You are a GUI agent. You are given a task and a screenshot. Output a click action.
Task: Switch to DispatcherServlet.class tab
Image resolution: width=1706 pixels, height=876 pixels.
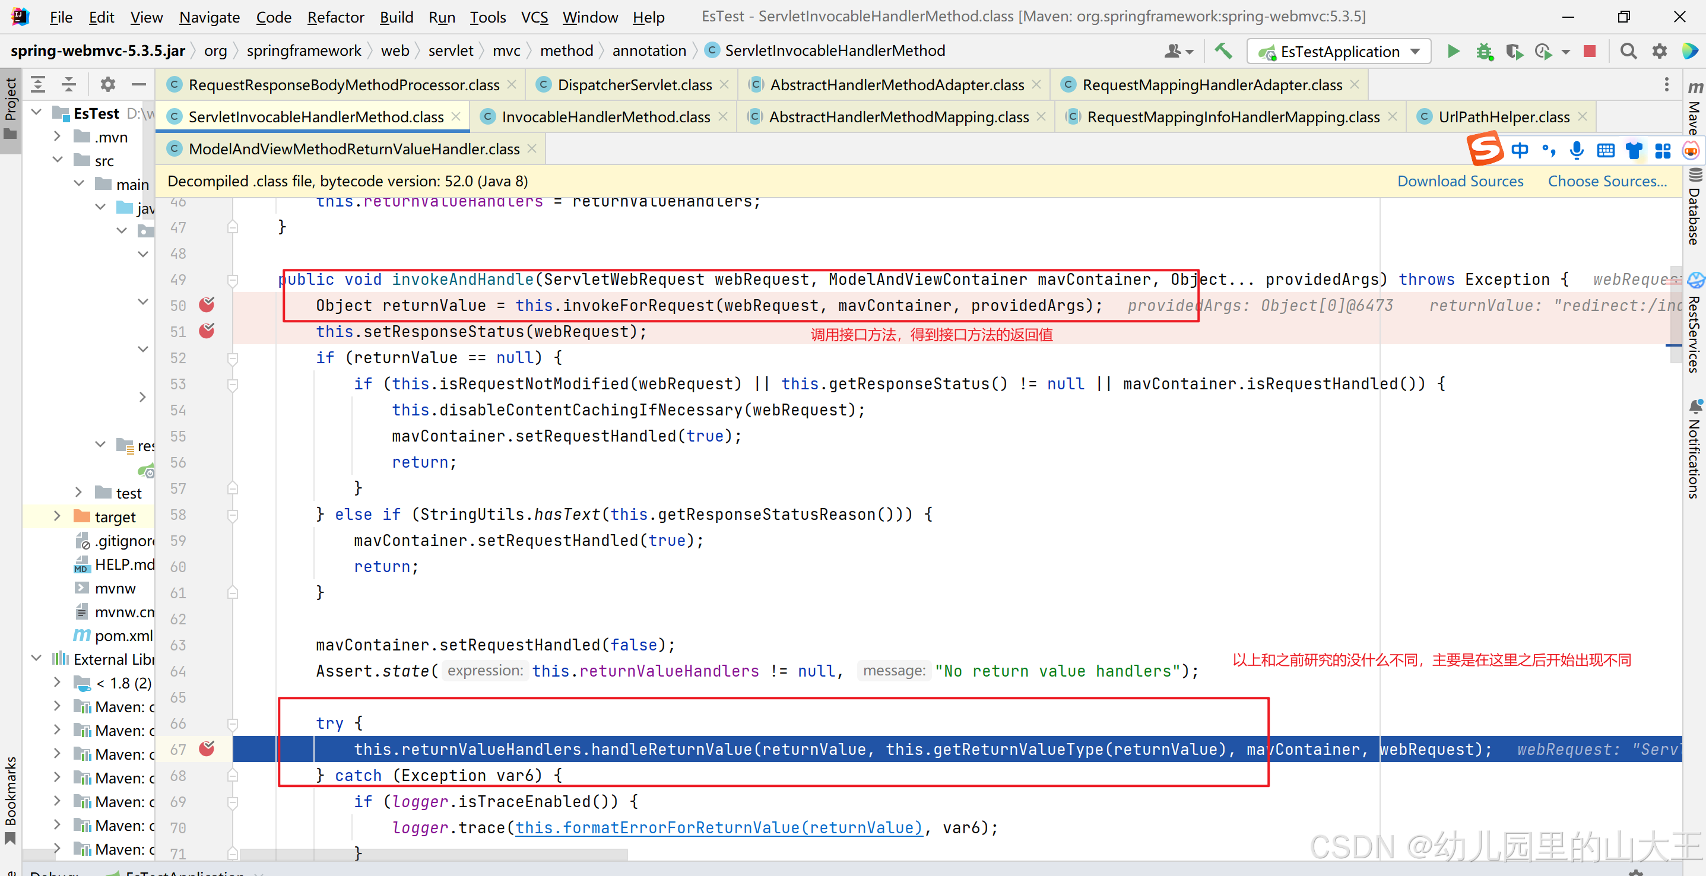(x=634, y=85)
